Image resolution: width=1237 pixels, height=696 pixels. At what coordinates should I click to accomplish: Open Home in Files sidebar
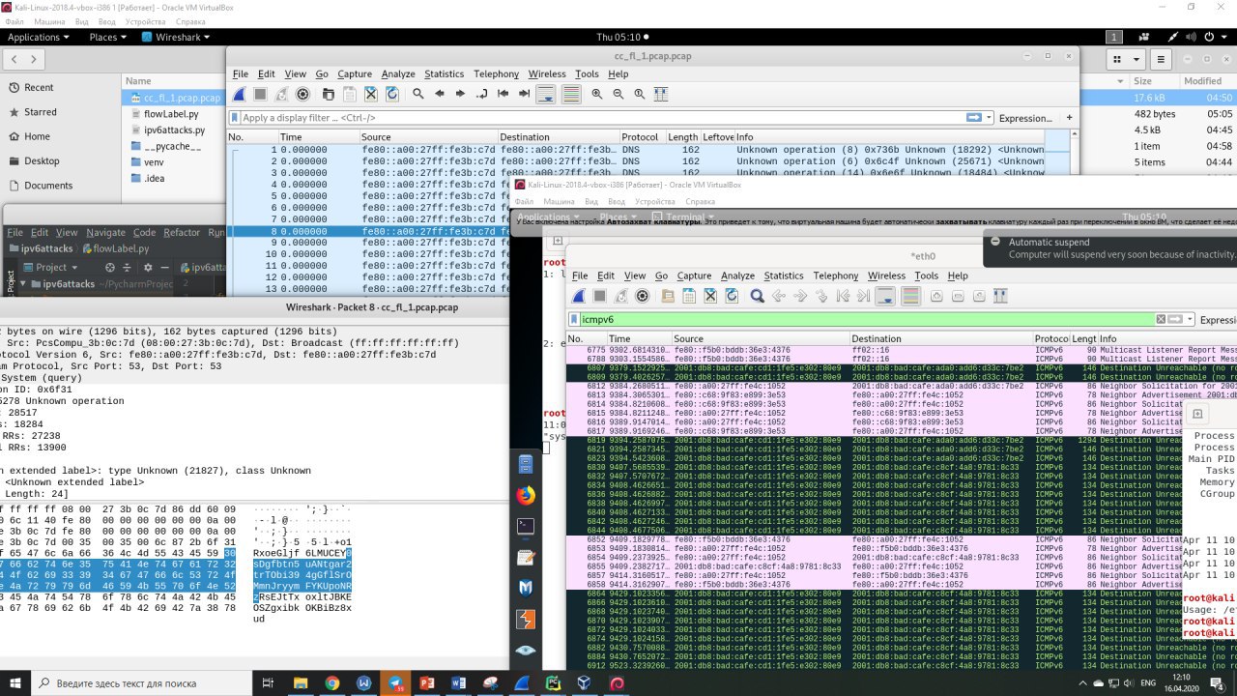click(x=38, y=136)
